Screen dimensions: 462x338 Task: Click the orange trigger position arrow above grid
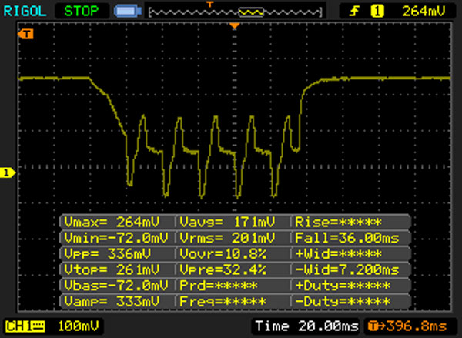point(236,27)
